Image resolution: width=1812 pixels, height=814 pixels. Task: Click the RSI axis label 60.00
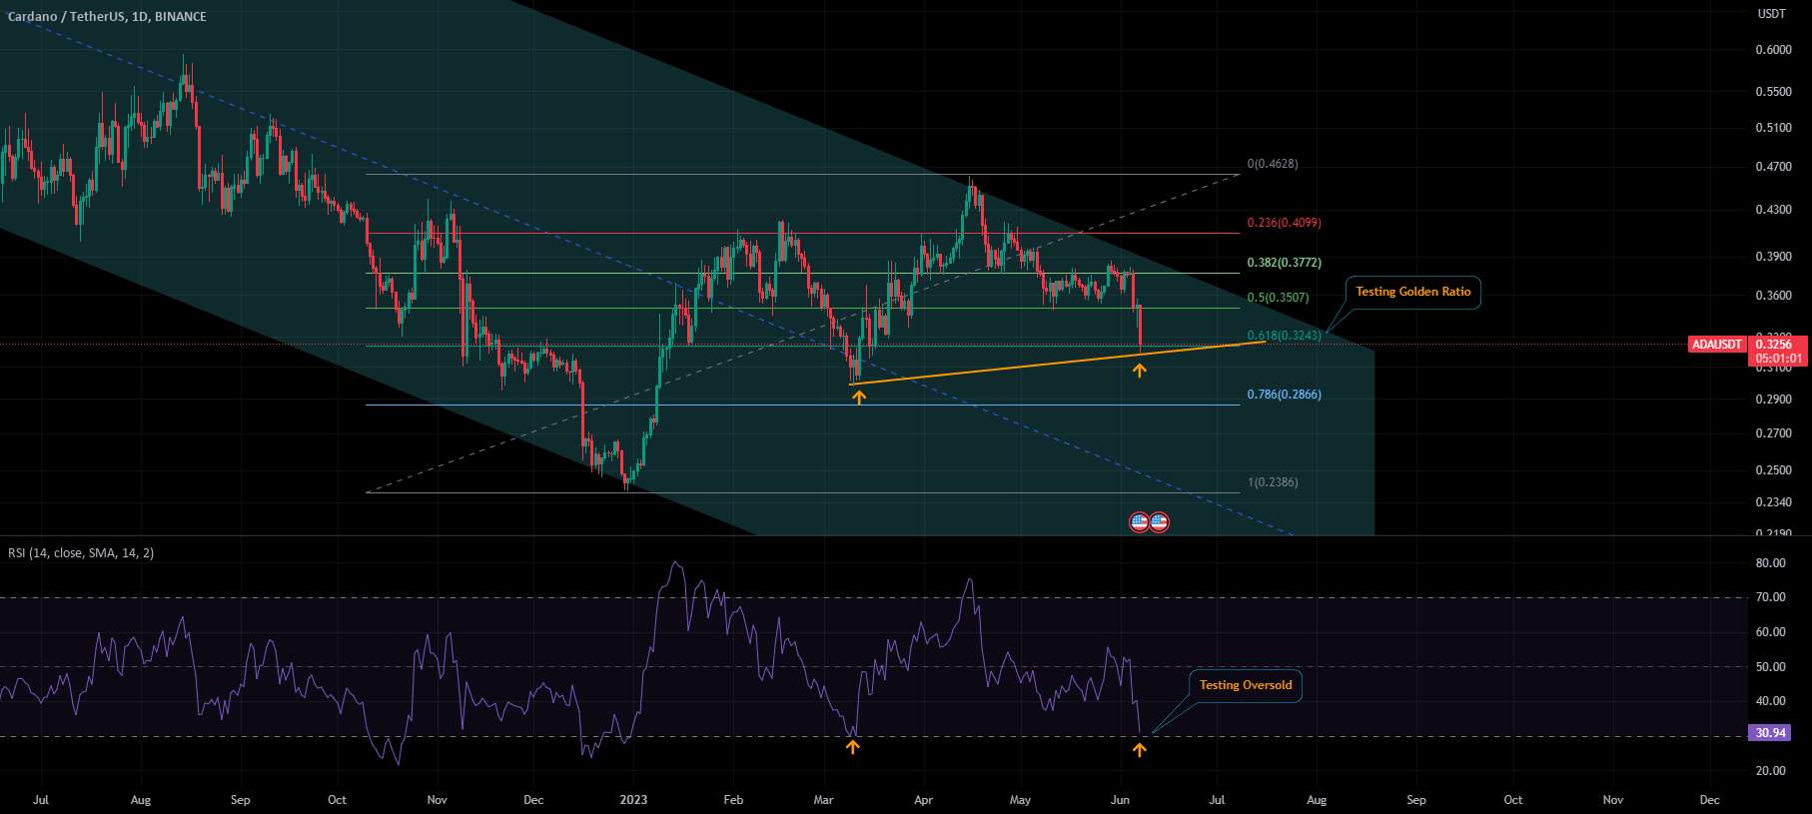tap(1770, 632)
